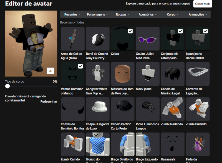Image resolution: width=222 pixels, height=163 pixels.
Task: Click the Chapéu Elegante de Luxo name label
Action: [98, 126]
